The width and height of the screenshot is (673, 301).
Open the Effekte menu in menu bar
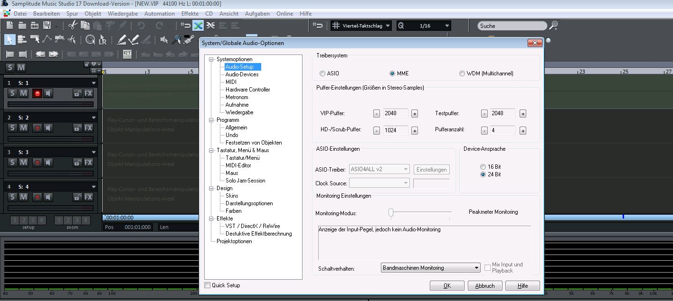pos(190,14)
